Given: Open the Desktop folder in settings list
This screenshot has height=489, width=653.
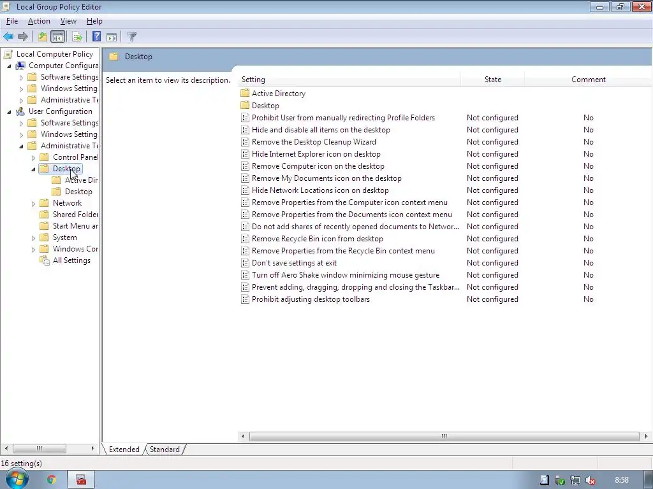Looking at the screenshot, I should click(x=265, y=106).
